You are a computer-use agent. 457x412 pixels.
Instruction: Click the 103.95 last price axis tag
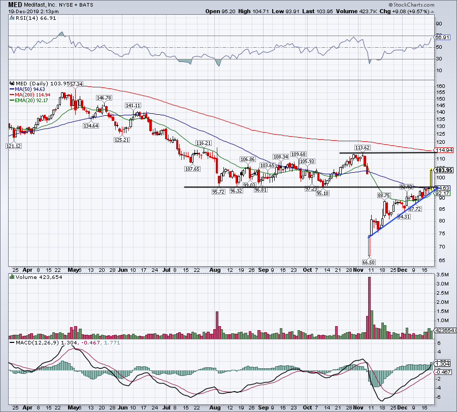(444, 170)
